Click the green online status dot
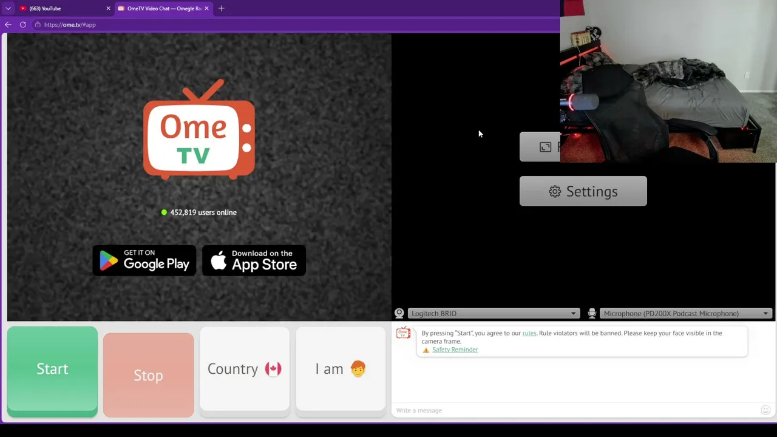Image resolution: width=777 pixels, height=437 pixels. (164, 212)
